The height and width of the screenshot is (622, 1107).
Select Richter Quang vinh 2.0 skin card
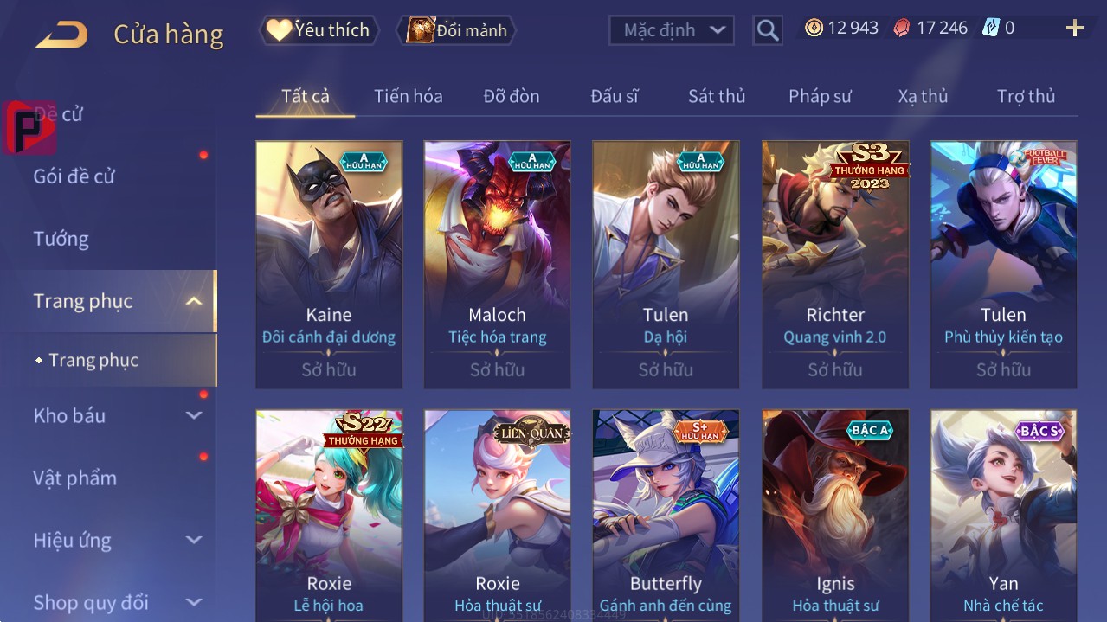835,265
